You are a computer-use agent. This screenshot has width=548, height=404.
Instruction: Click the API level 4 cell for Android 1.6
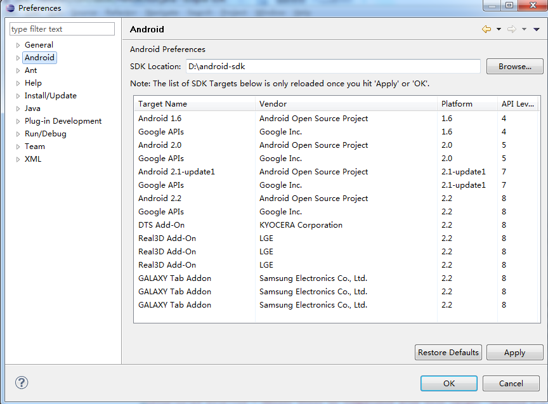click(x=504, y=119)
